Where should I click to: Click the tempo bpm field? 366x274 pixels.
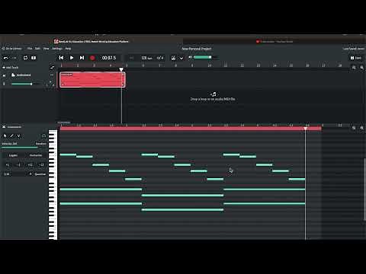click(146, 58)
